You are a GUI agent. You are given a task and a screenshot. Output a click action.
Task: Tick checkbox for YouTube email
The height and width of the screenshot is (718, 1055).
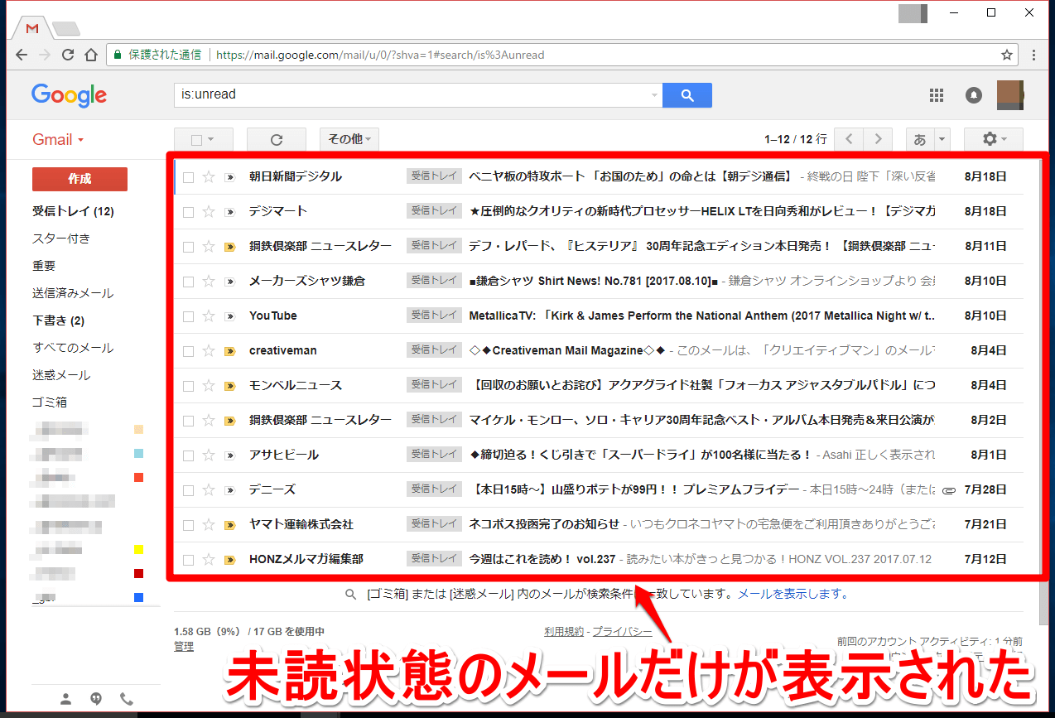pos(188,316)
